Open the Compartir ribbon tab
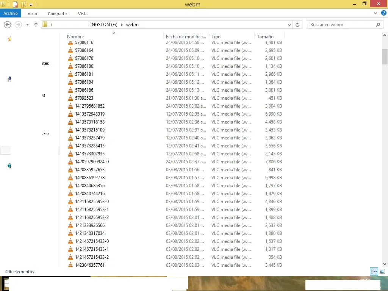The width and height of the screenshot is (388, 291). tap(58, 14)
